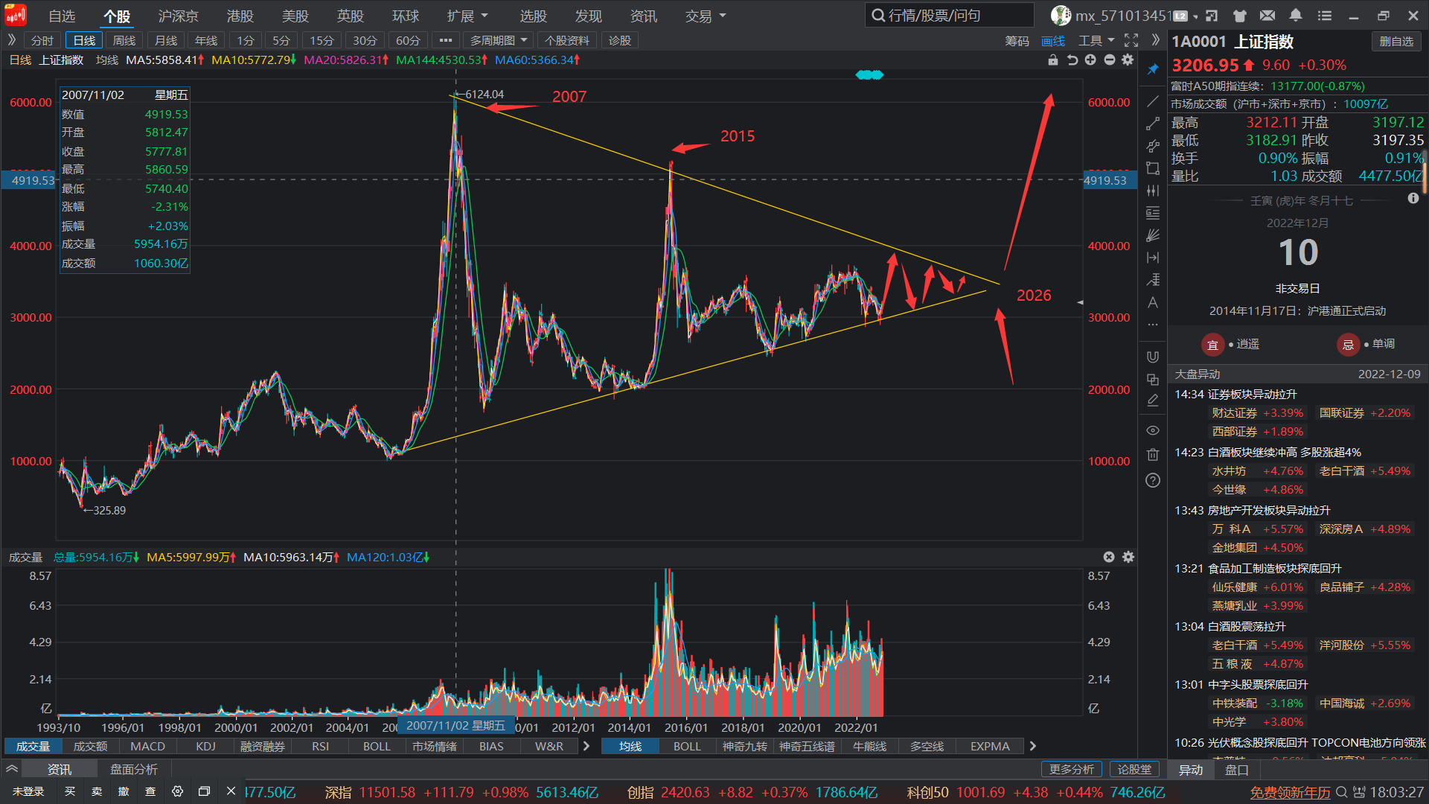This screenshot has width=1429, height=804.
Task: Select the Gann fan lines tool
Action: (1153, 235)
